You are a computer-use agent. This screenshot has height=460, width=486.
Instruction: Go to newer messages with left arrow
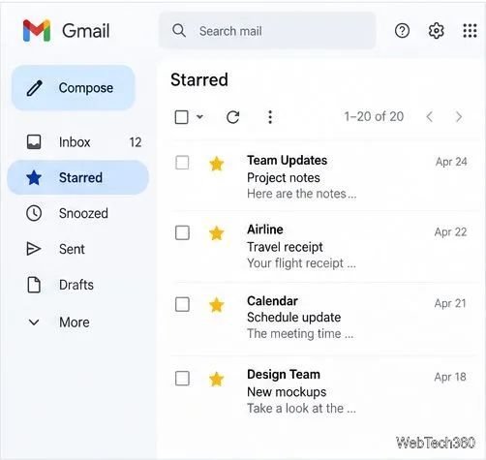pyautogui.click(x=429, y=116)
